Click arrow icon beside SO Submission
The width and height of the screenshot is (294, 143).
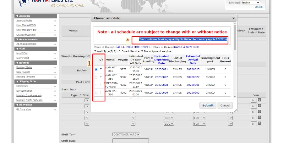pos(55,91)
